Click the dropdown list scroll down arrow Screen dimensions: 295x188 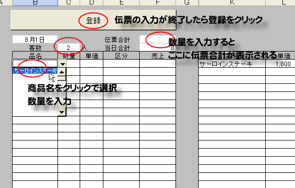pos(62,112)
